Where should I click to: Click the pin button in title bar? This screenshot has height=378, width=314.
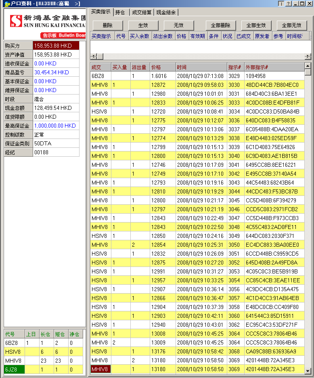(x=281, y=4)
